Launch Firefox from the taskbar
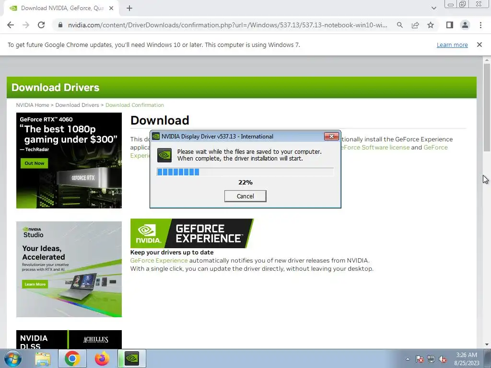The width and height of the screenshot is (491, 368). [103, 358]
